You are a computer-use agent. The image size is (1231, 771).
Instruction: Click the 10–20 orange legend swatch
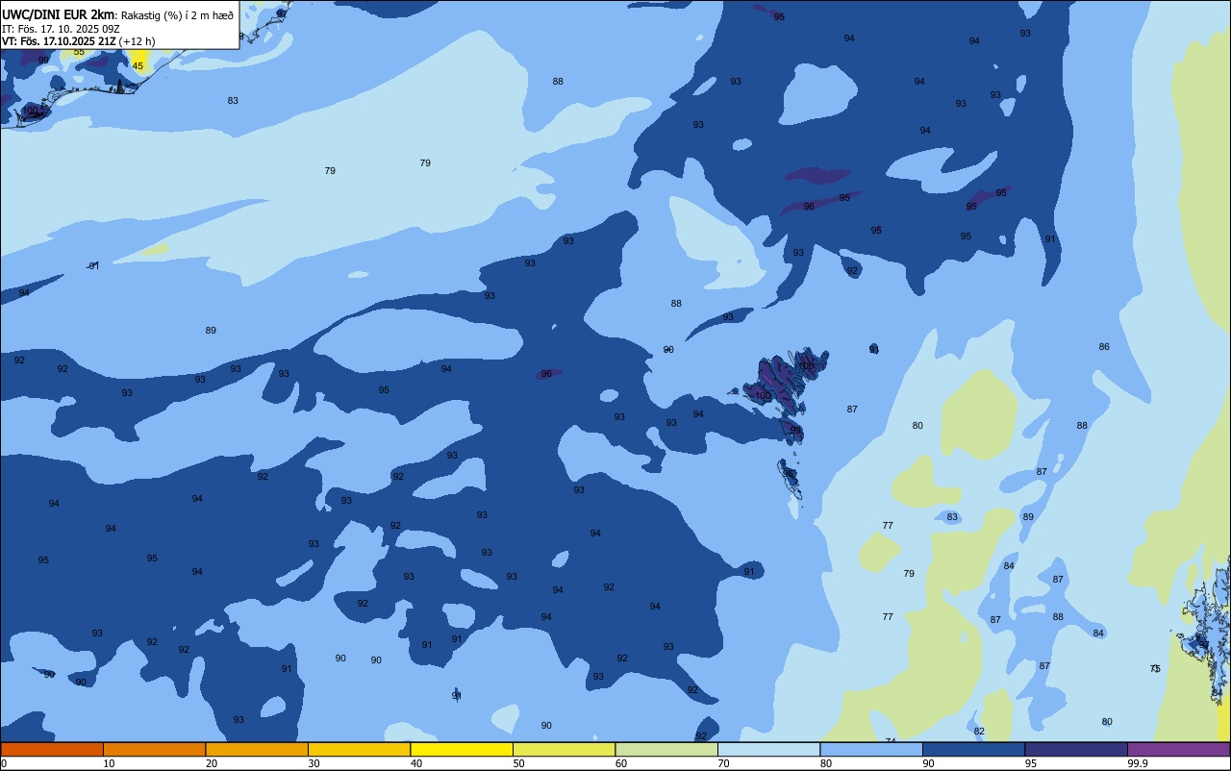(154, 749)
